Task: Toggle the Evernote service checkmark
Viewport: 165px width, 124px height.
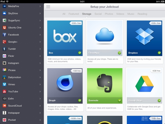Action: pyautogui.click(x=120, y=100)
